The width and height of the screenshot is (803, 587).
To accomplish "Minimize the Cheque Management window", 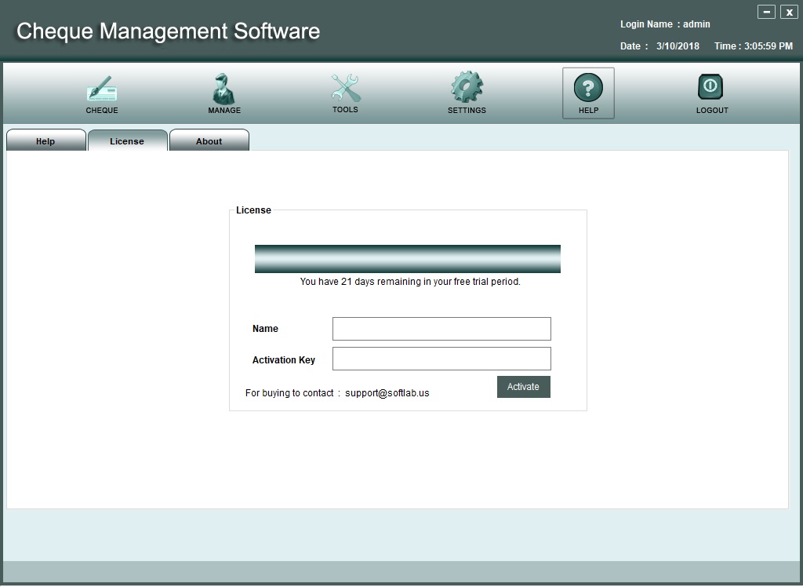I will [x=766, y=12].
